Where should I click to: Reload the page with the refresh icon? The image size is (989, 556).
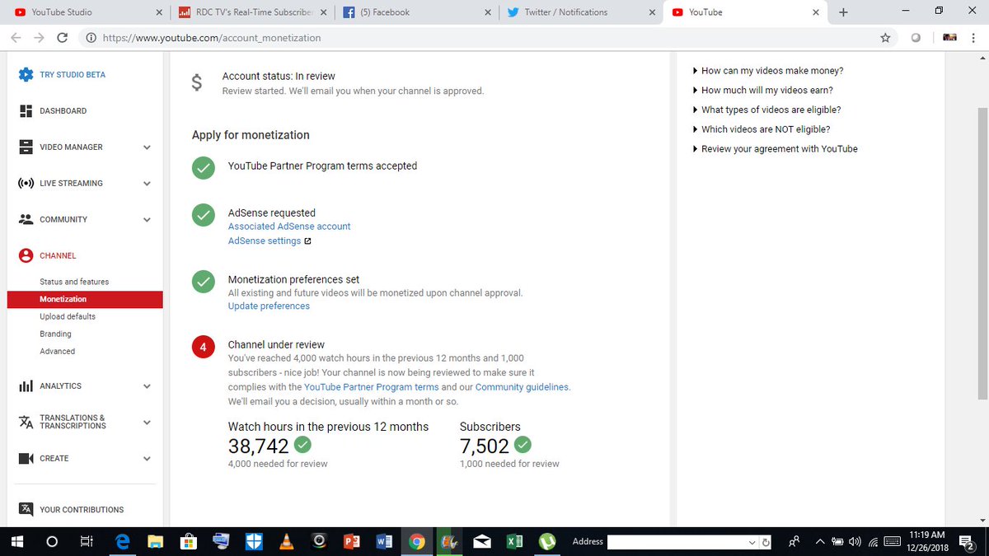click(62, 37)
